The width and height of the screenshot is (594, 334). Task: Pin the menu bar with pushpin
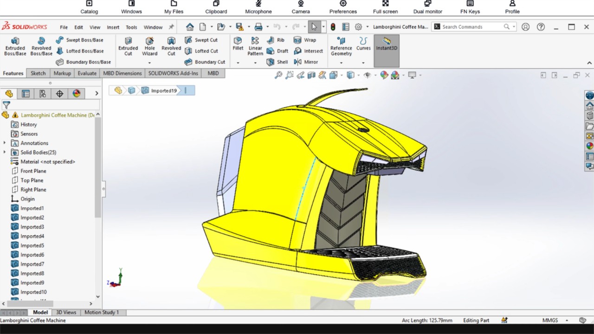[x=171, y=27]
